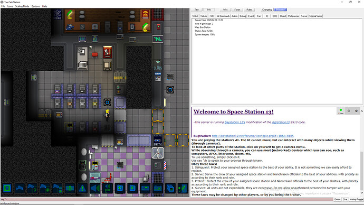The image size is (364, 205).
Task: Click the AI core icon in the HUD
Action: tap(7, 188)
